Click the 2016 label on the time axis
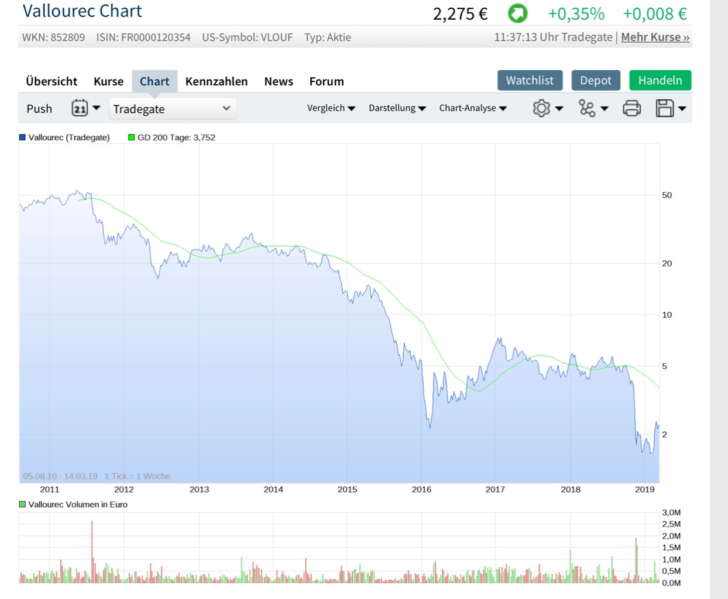The image size is (728, 599). [421, 490]
